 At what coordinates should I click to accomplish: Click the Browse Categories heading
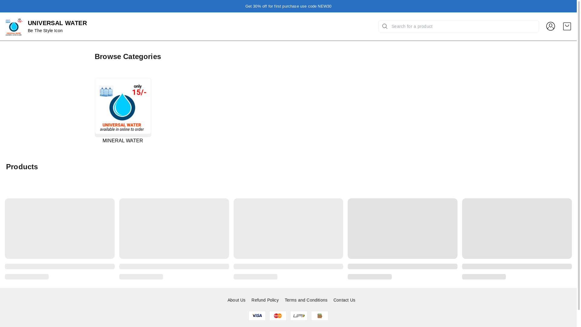pos(128,57)
